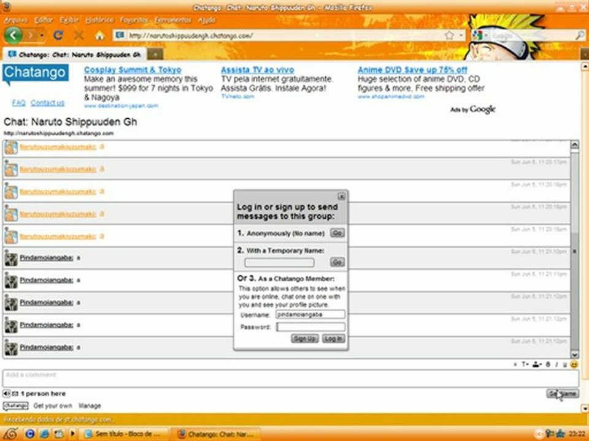
Task: Click the Chatango logo
Action: (36, 73)
